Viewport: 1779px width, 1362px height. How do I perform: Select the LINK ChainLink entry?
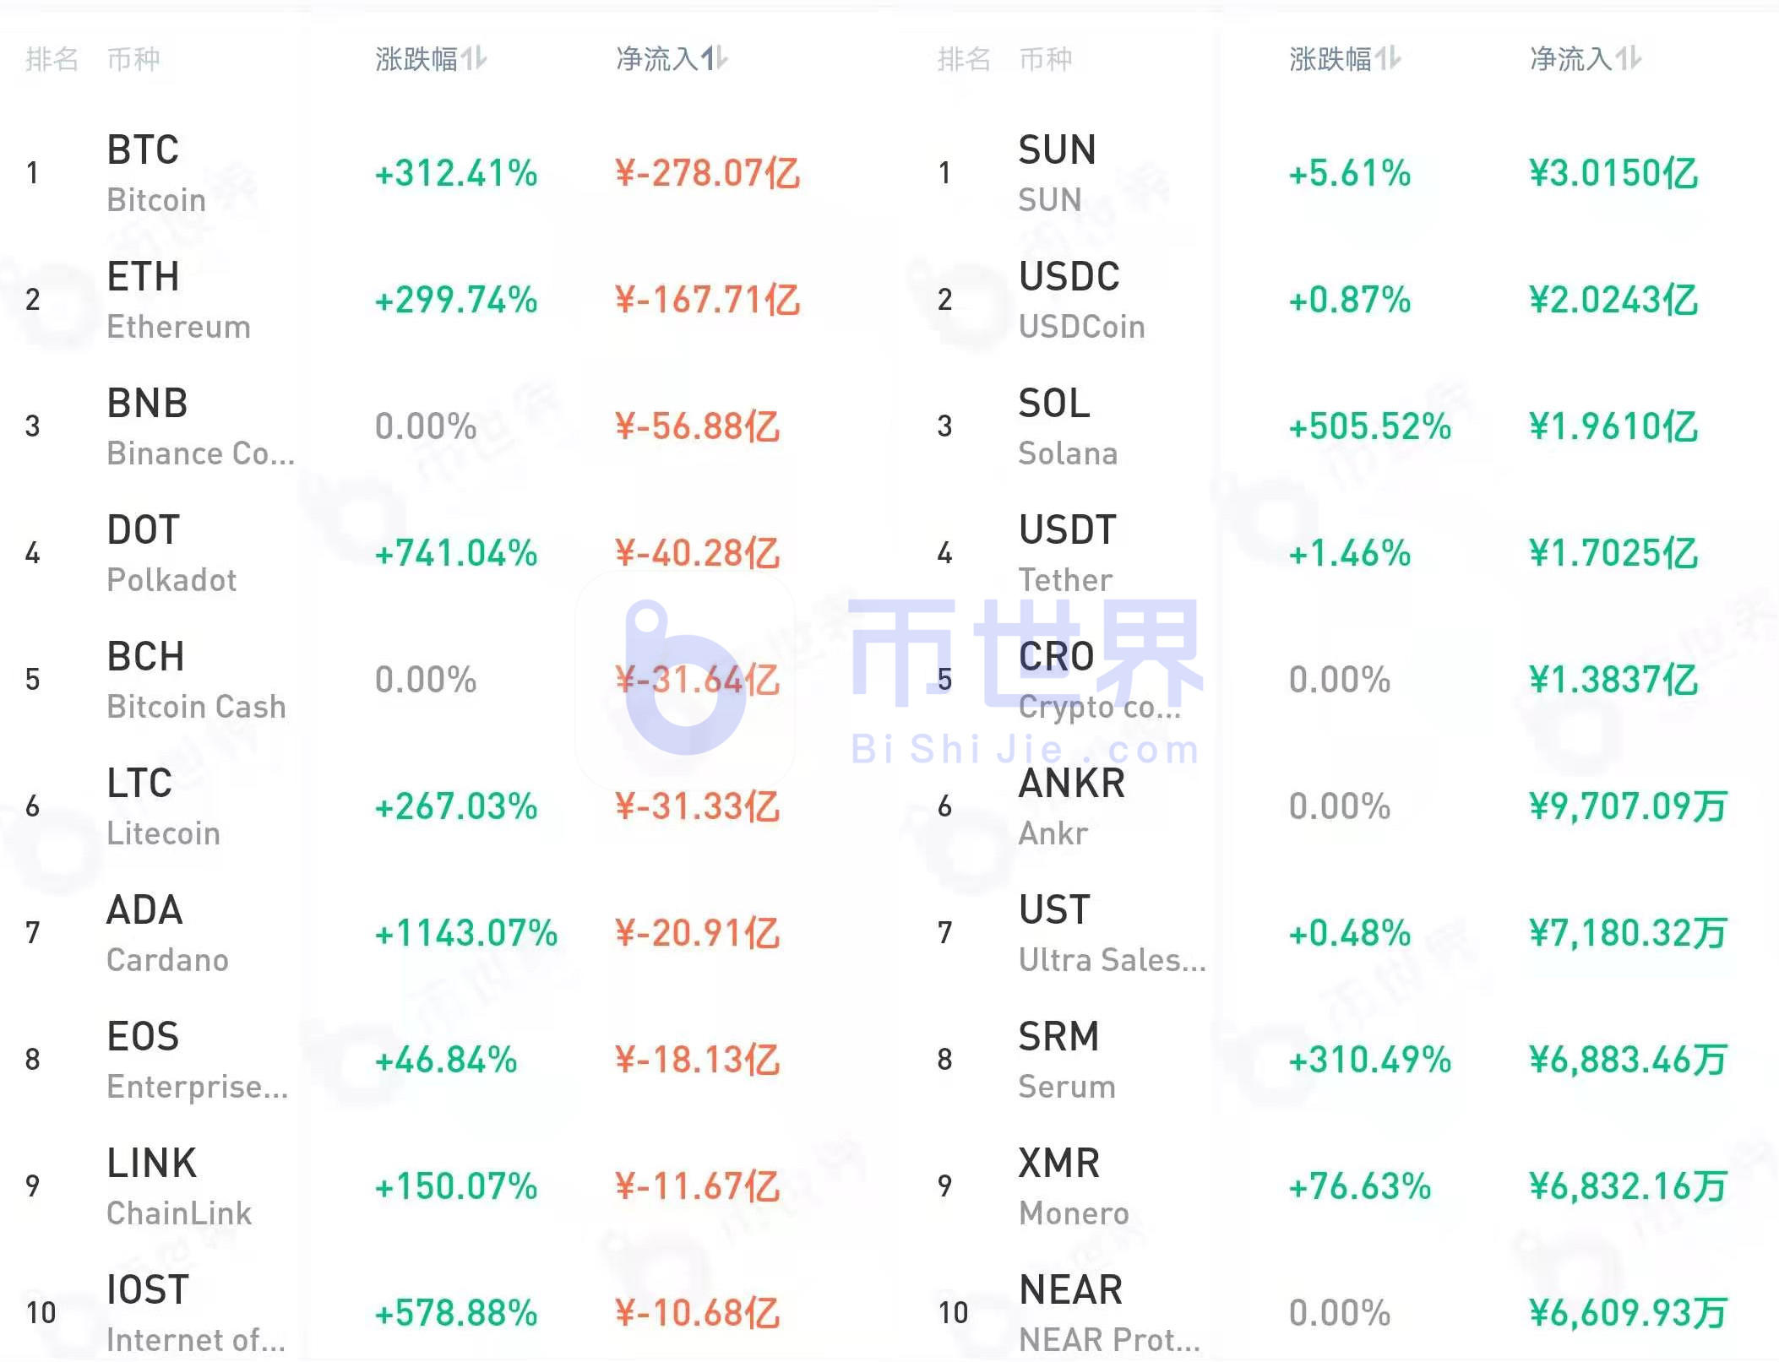click(152, 1186)
